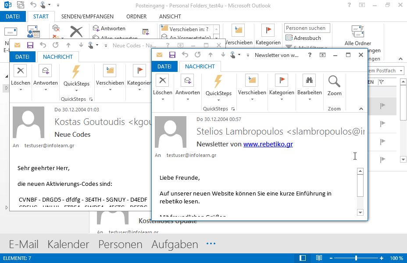Viewport: 407px width, 263px height.
Task: Toggle follow-up flag on second message row
Action: point(382,124)
